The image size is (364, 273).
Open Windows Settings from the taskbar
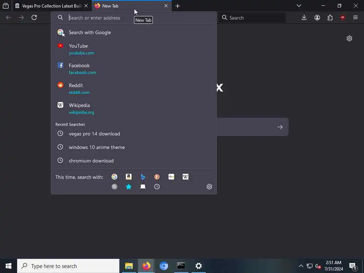point(198,266)
